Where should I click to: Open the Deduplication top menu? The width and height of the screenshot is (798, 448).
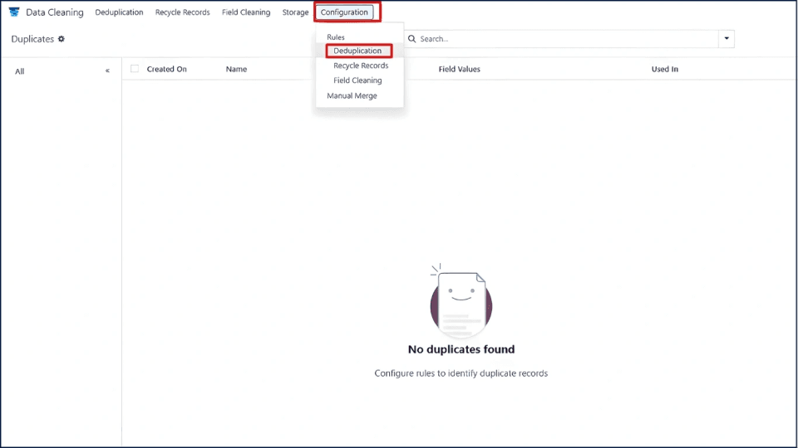pyautogui.click(x=119, y=12)
